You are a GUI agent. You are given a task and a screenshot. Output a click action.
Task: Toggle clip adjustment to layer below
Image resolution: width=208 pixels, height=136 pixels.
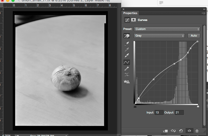coord(165,131)
